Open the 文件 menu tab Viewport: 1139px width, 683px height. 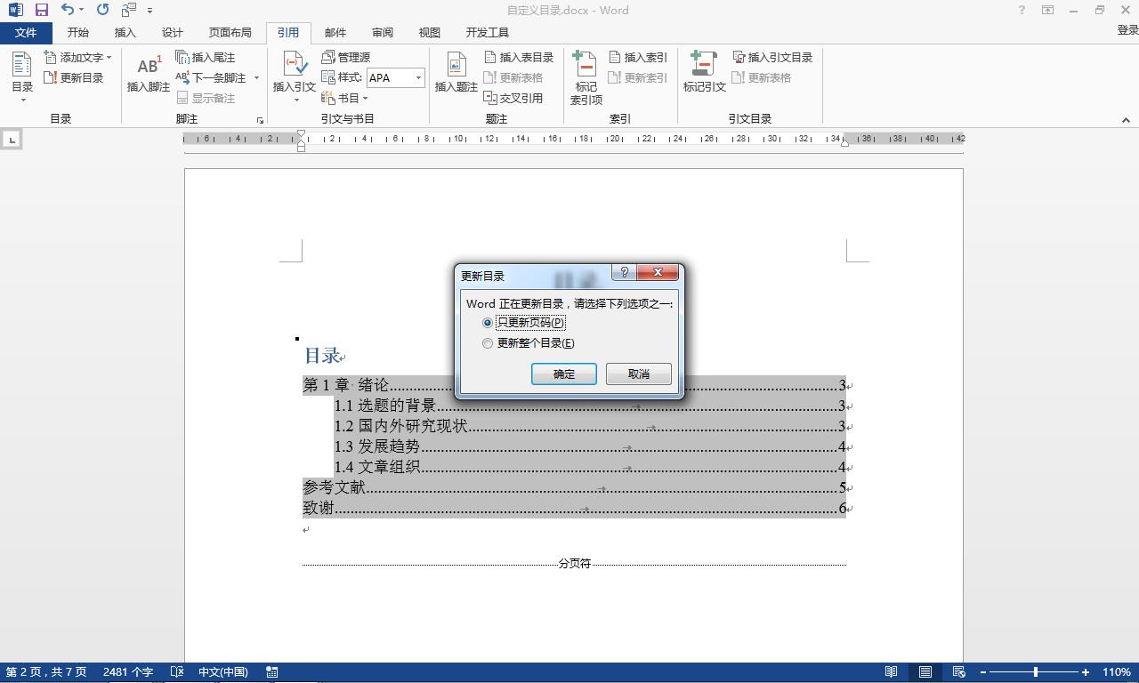tap(27, 32)
